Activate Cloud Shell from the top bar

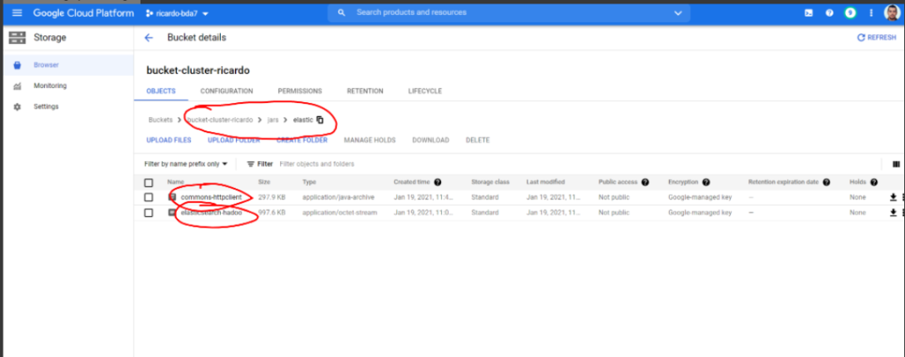click(x=809, y=12)
